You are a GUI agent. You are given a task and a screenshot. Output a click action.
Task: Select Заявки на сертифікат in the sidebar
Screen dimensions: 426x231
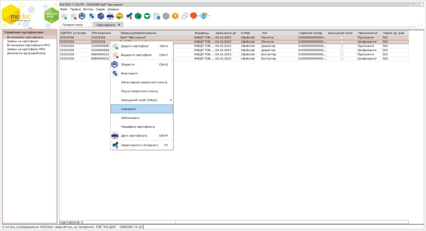click(23, 41)
